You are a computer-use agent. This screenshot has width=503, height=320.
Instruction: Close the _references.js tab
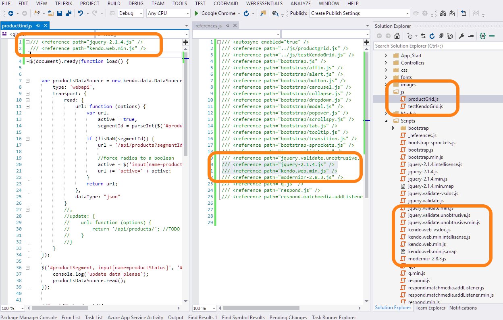pyautogui.click(x=235, y=26)
